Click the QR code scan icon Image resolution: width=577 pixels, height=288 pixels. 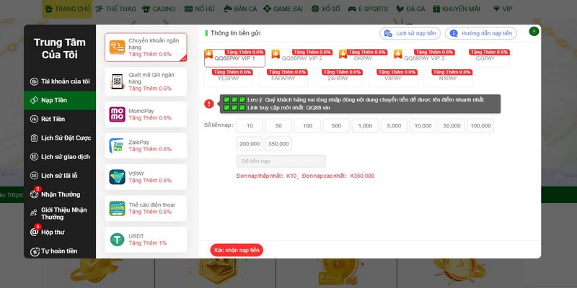point(117,81)
